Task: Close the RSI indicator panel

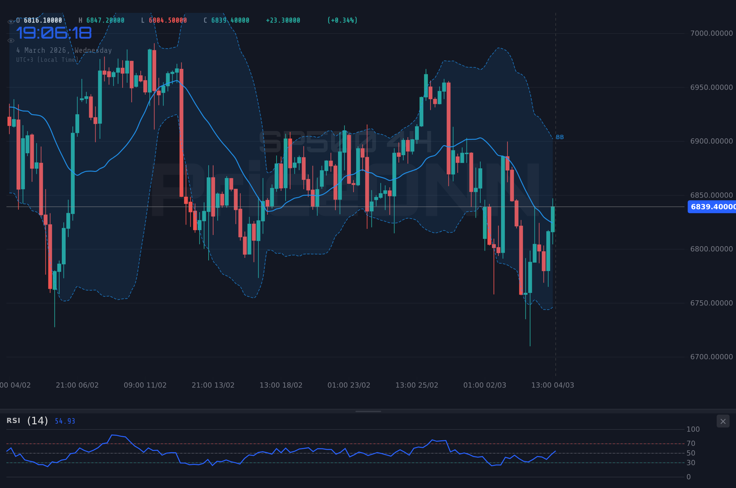Action: tap(723, 421)
